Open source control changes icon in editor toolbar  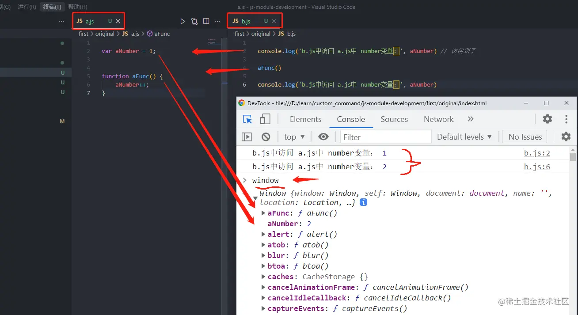click(194, 21)
